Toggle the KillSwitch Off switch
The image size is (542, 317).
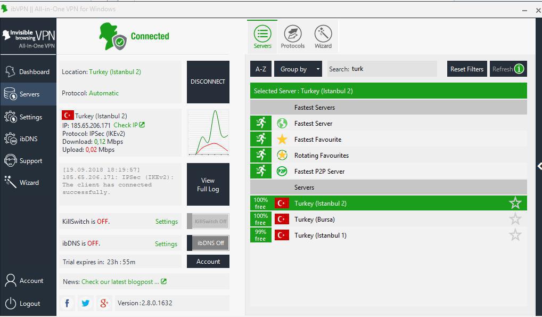click(x=208, y=221)
